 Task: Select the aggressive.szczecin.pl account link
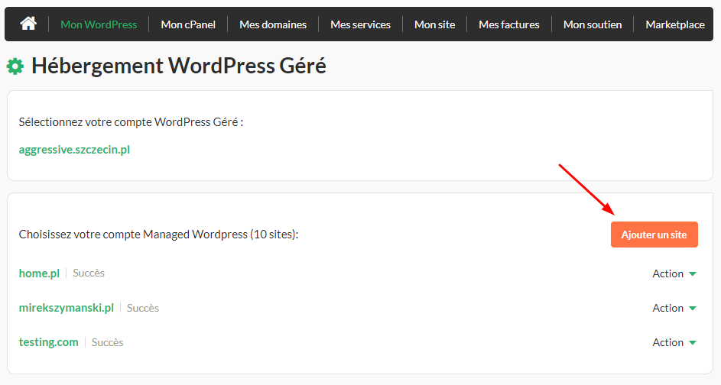pos(74,150)
